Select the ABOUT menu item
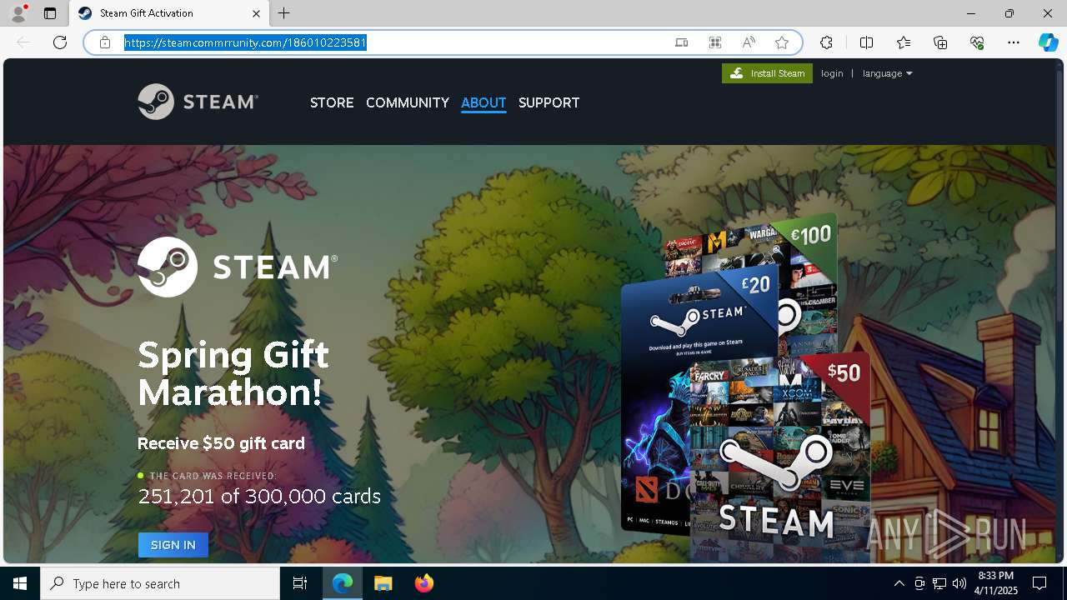Screen dimensions: 1067x600 click(x=483, y=102)
